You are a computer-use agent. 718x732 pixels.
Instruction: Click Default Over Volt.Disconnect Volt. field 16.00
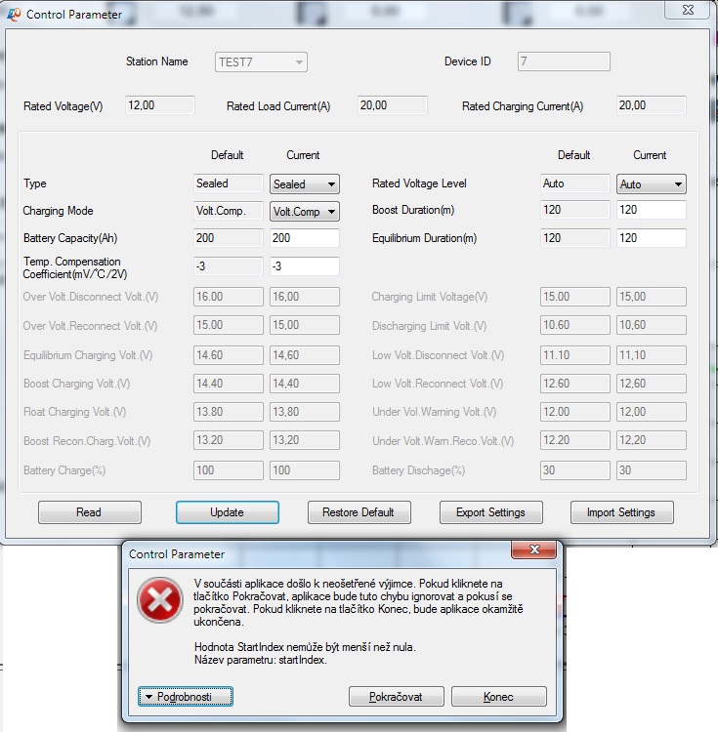229,297
